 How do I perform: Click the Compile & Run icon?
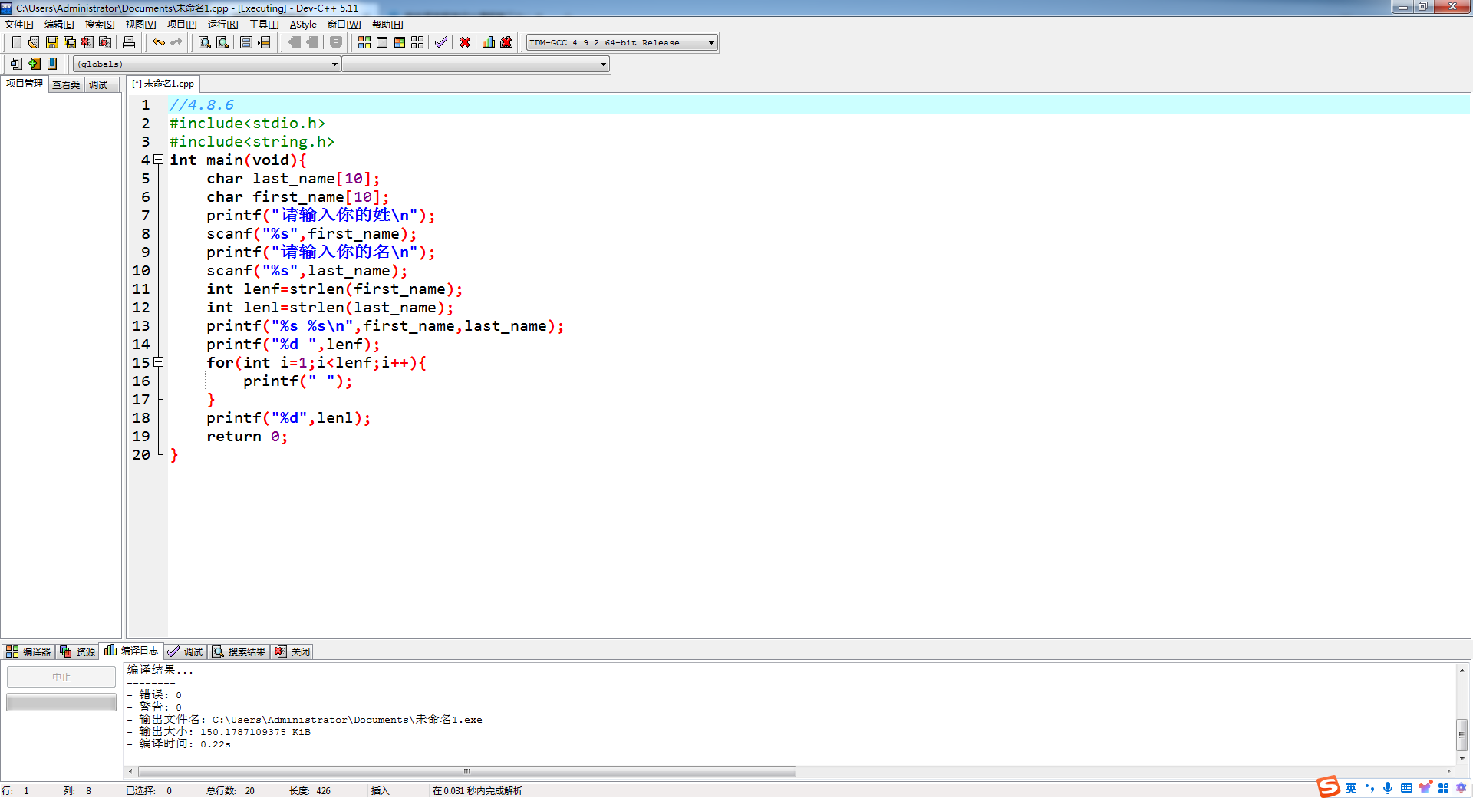(x=400, y=42)
